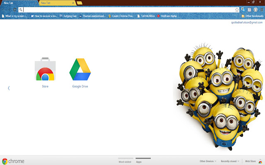Click the round gray extension icon
Viewport: 265px width, 165px height.
(255, 10)
